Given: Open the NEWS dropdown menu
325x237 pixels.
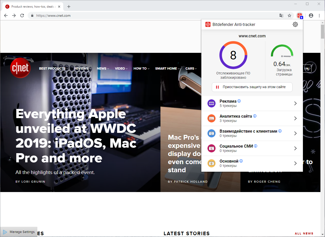Looking at the screenshot, I should 103,69.
